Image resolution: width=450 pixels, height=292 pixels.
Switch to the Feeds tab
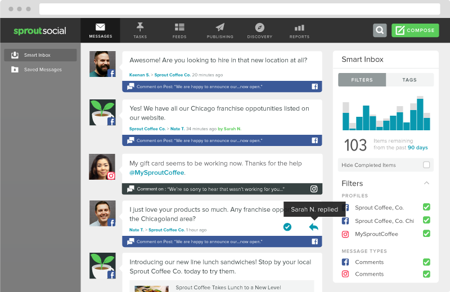(x=179, y=30)
